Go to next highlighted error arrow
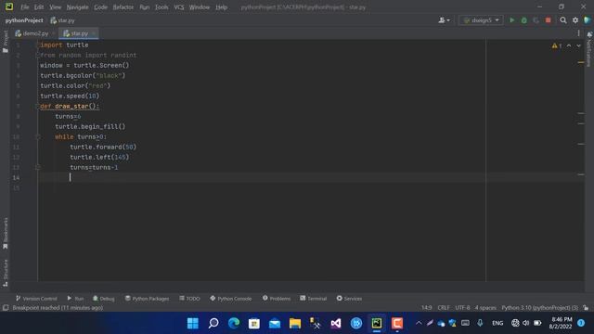 [578, 45]
